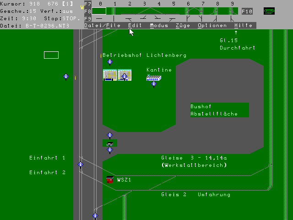Select the F9 palette row label
The width and height of the screenshot is (293, 220).
click(87, 19)
